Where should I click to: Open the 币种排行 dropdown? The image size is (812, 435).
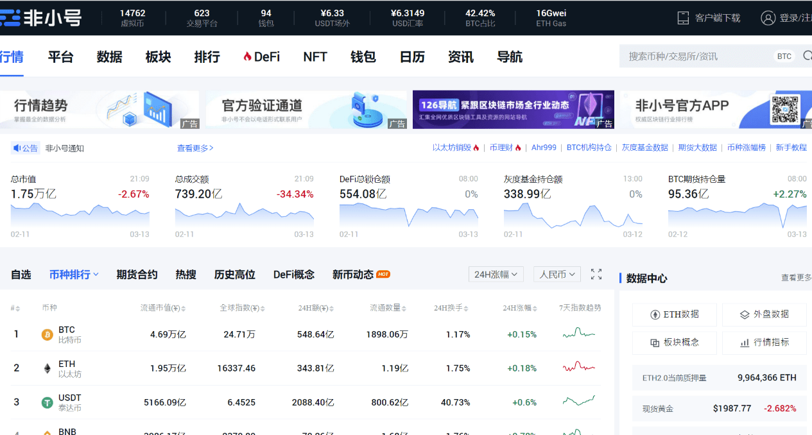[x=73, y=274]
